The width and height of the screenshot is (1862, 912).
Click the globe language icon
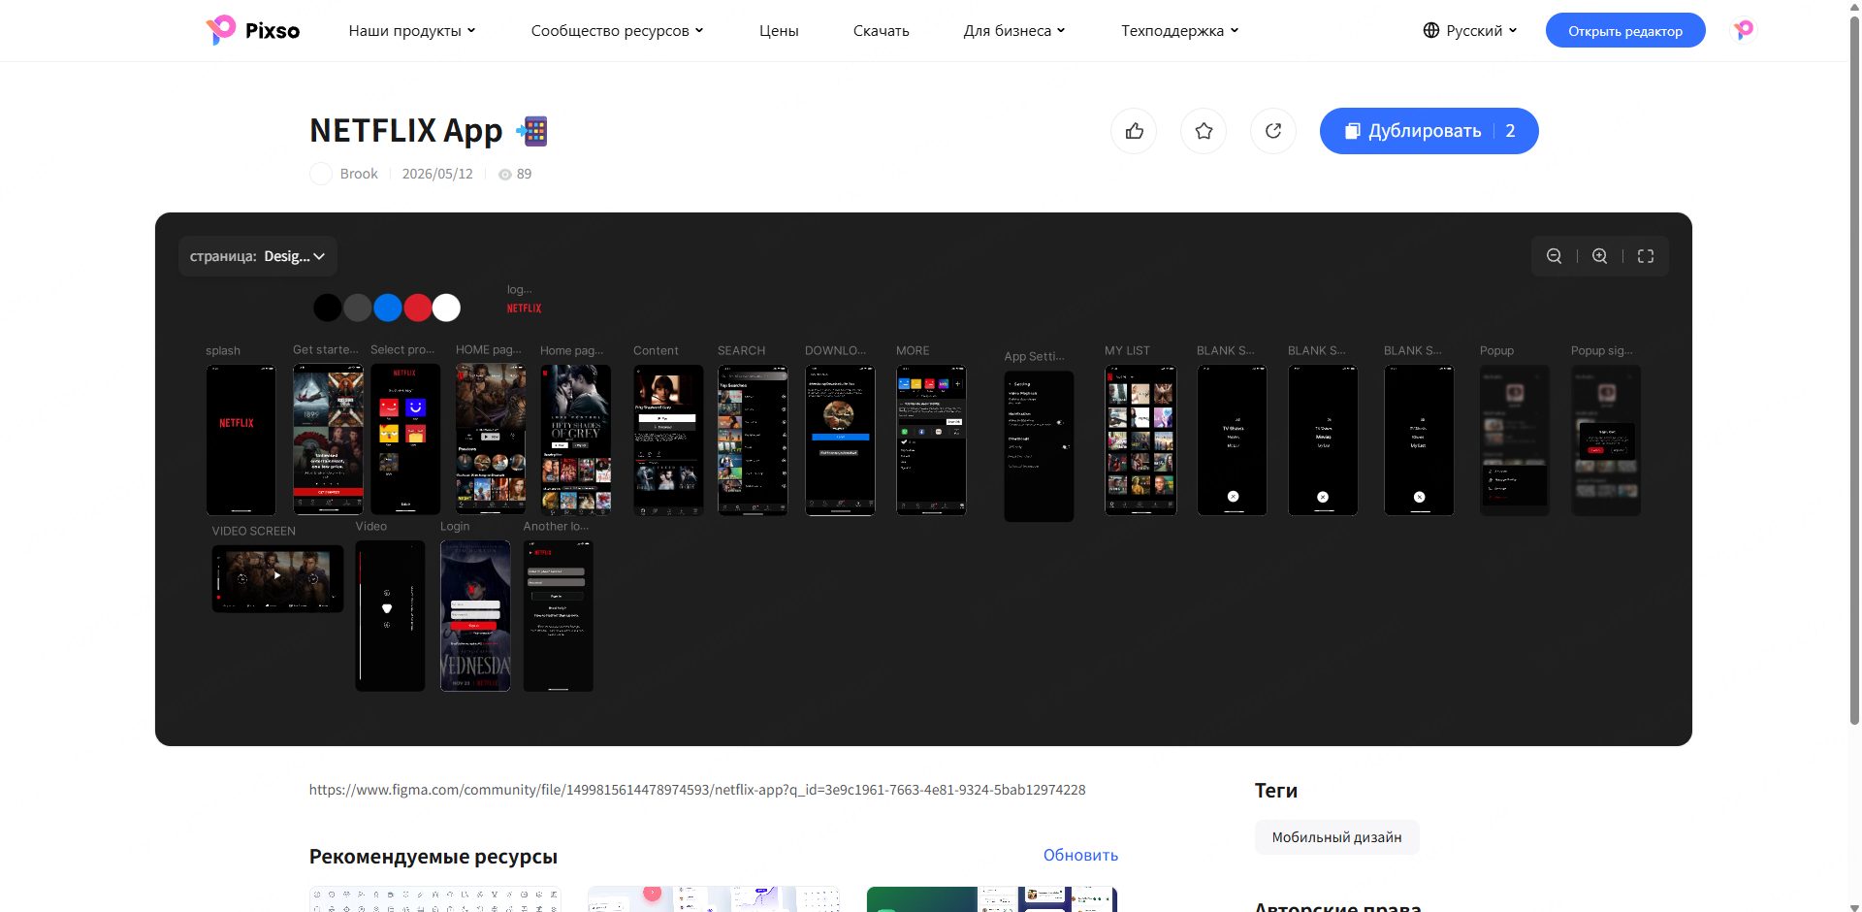click(1431, 30)
